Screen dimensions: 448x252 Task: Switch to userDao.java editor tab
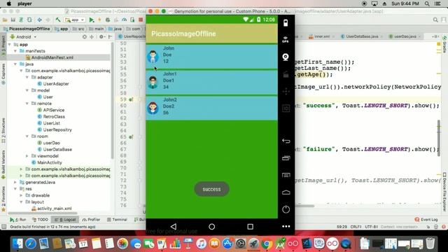click(x=405, y=36)
